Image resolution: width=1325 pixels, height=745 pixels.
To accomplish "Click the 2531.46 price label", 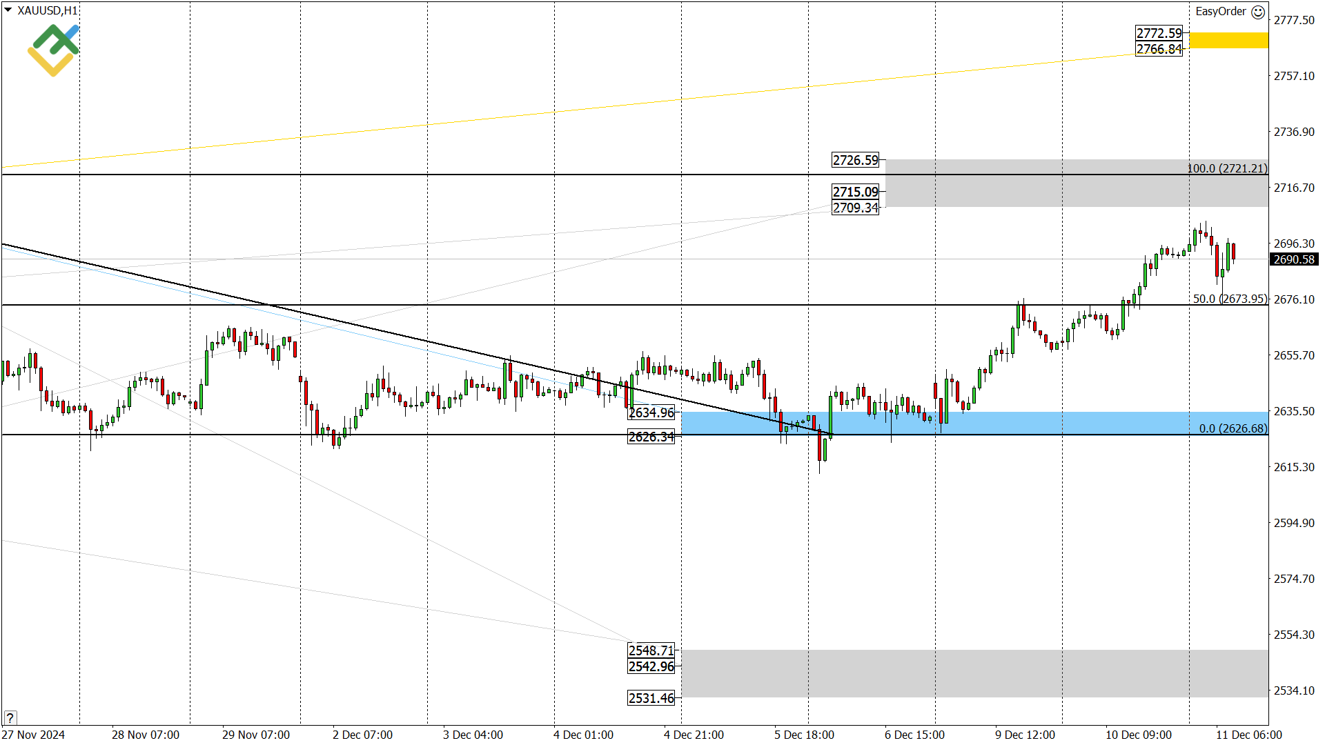I will tap(651, 698).
